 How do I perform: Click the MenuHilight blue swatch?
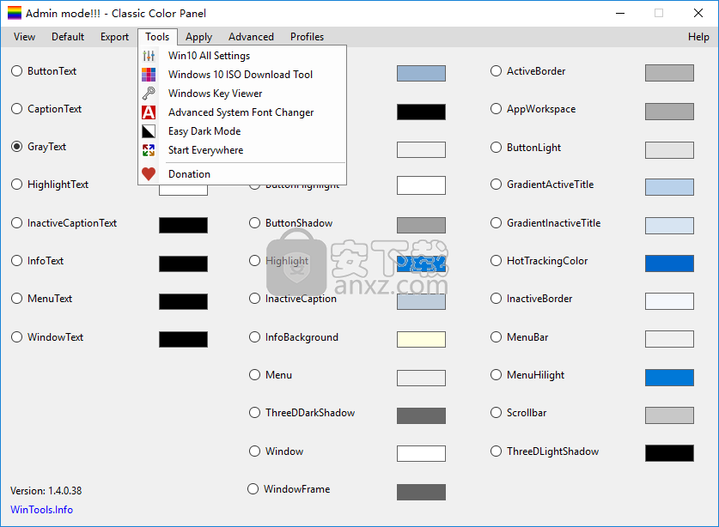(x=669, y=378)
